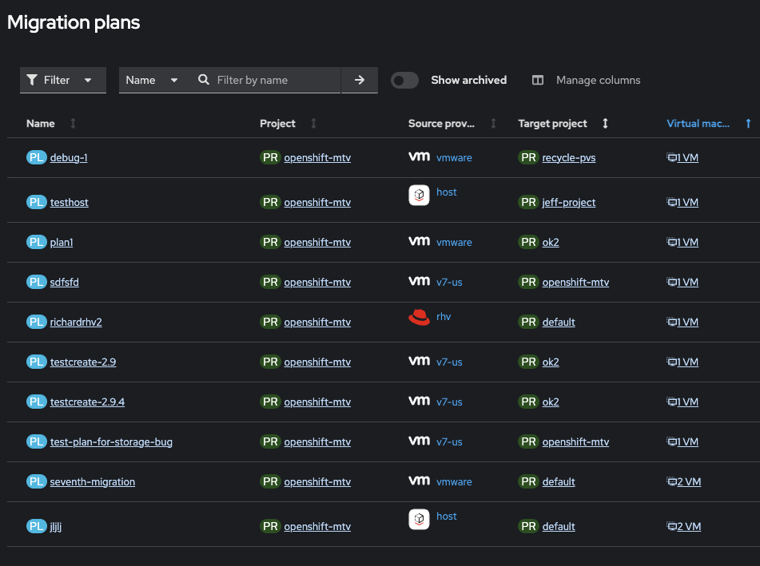Click the host provider icon in testhost row

[419, 196]
